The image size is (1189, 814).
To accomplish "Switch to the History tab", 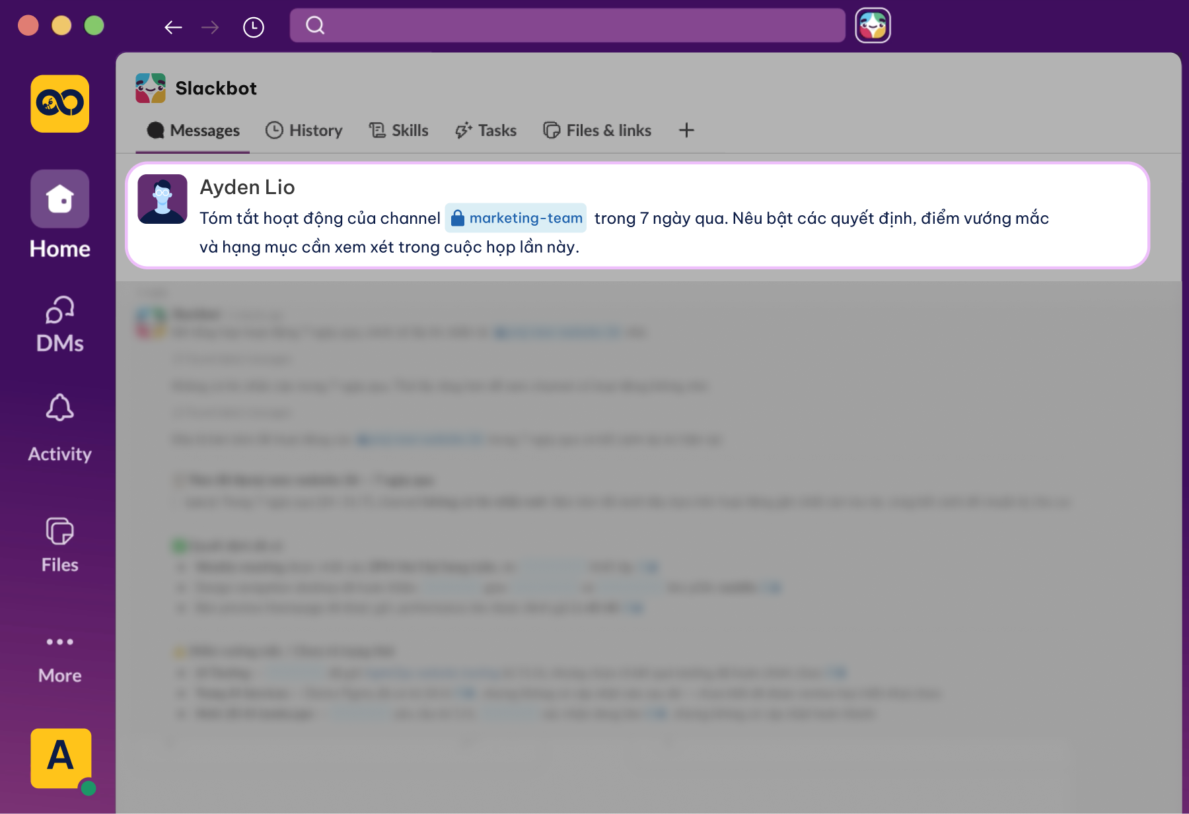I will [304, 131].
